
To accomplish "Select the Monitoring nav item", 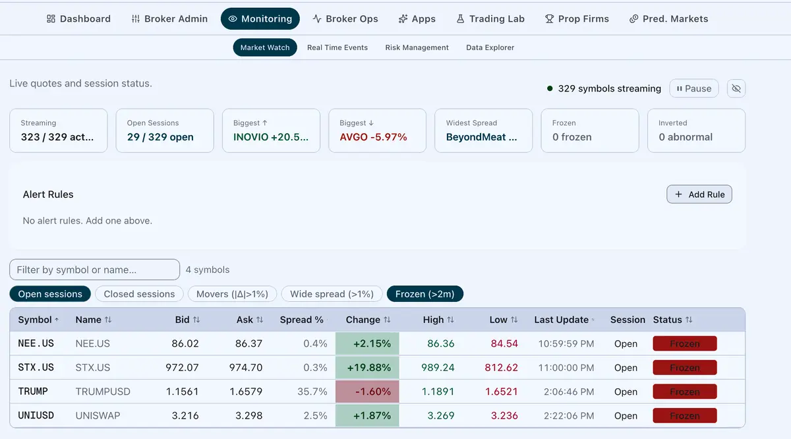I will tap(260, 18).
